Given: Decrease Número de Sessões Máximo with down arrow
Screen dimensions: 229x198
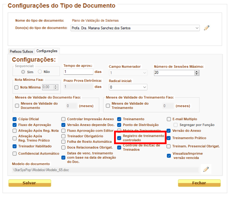Looking at the screenshot, I should [x=197, y=74].
